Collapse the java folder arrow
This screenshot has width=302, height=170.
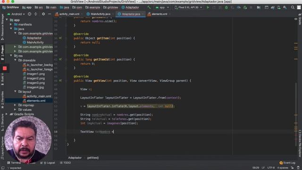tap(11, 29)
